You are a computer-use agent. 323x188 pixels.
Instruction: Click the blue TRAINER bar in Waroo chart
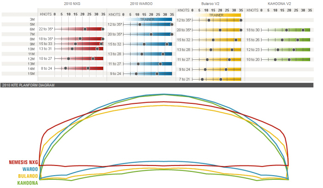(148, 19)
